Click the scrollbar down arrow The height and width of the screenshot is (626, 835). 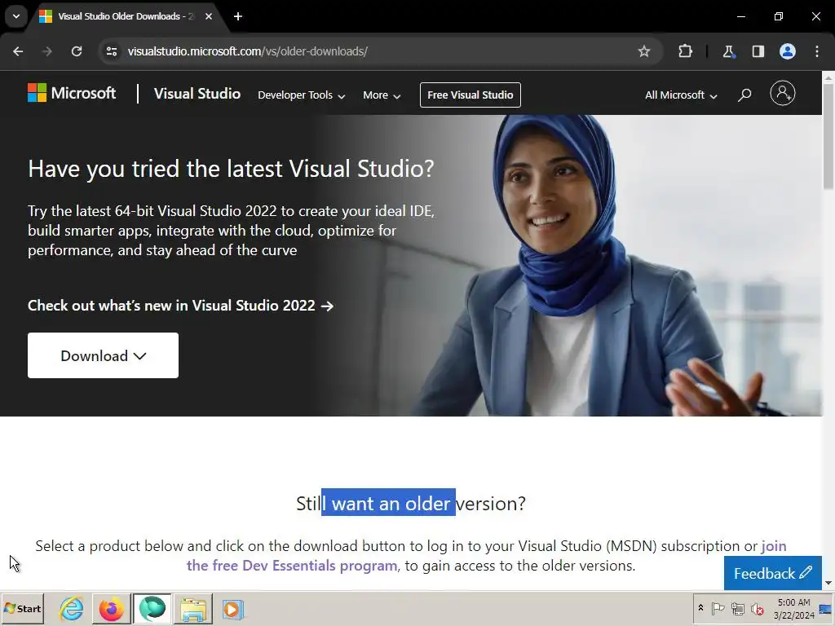click(x=828, y=584)
